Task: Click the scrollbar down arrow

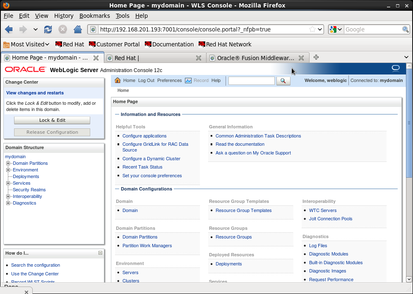Action: coord(409,279)
